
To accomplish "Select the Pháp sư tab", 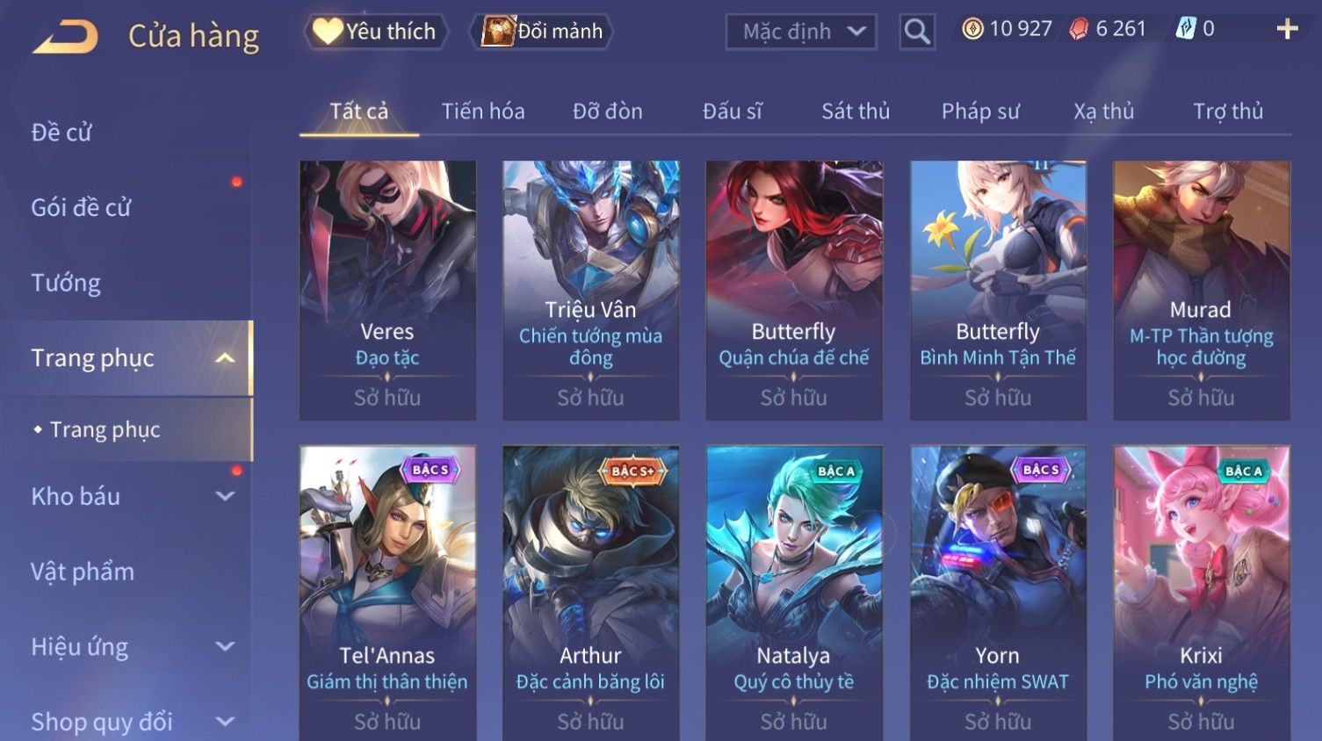I will pos(980,112).
